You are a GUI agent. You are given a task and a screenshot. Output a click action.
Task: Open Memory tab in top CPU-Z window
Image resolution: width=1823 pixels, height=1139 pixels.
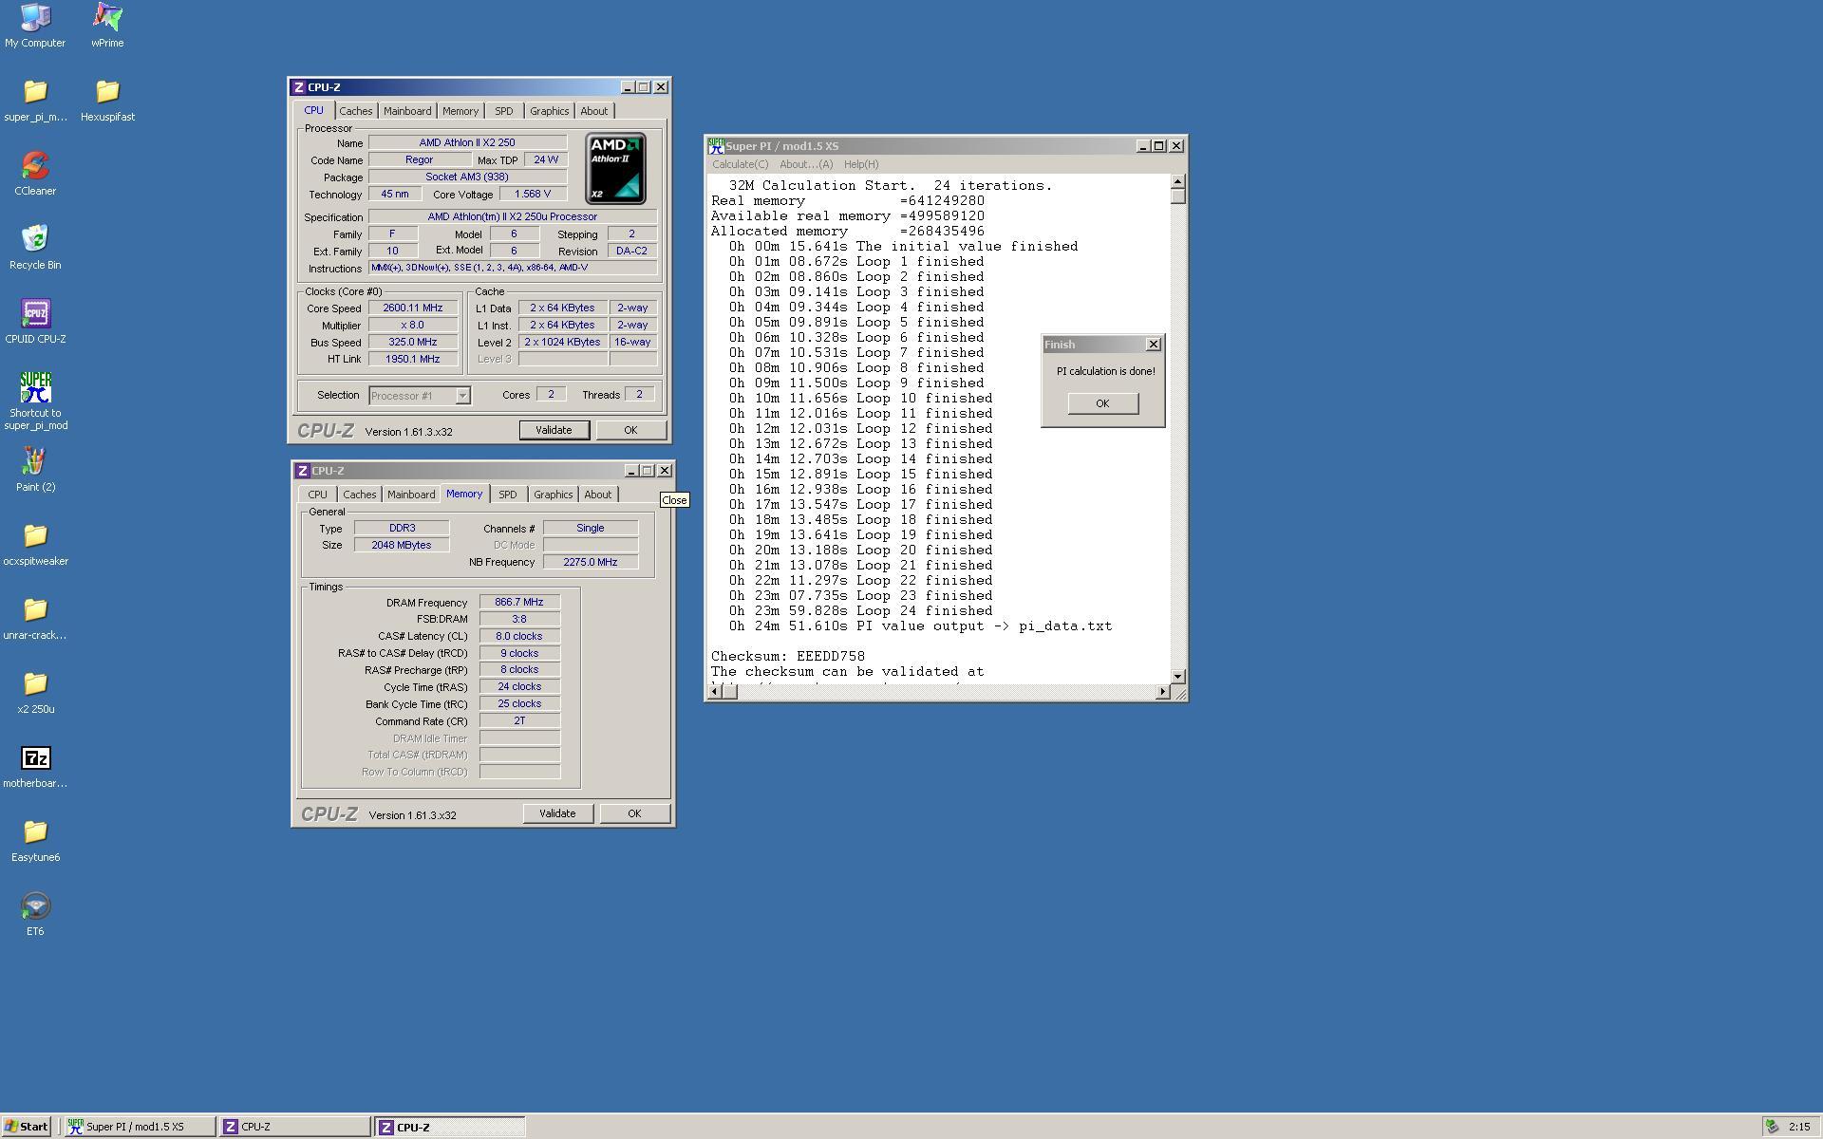[460, 111]
